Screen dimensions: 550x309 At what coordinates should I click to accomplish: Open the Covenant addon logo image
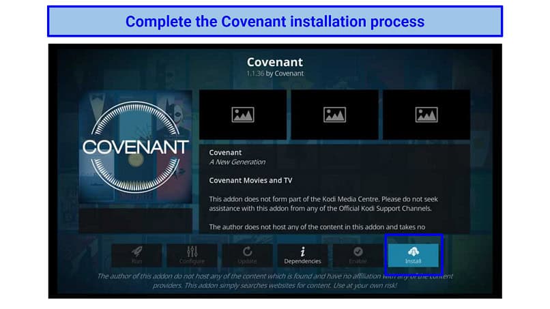(x=135, y=147)
